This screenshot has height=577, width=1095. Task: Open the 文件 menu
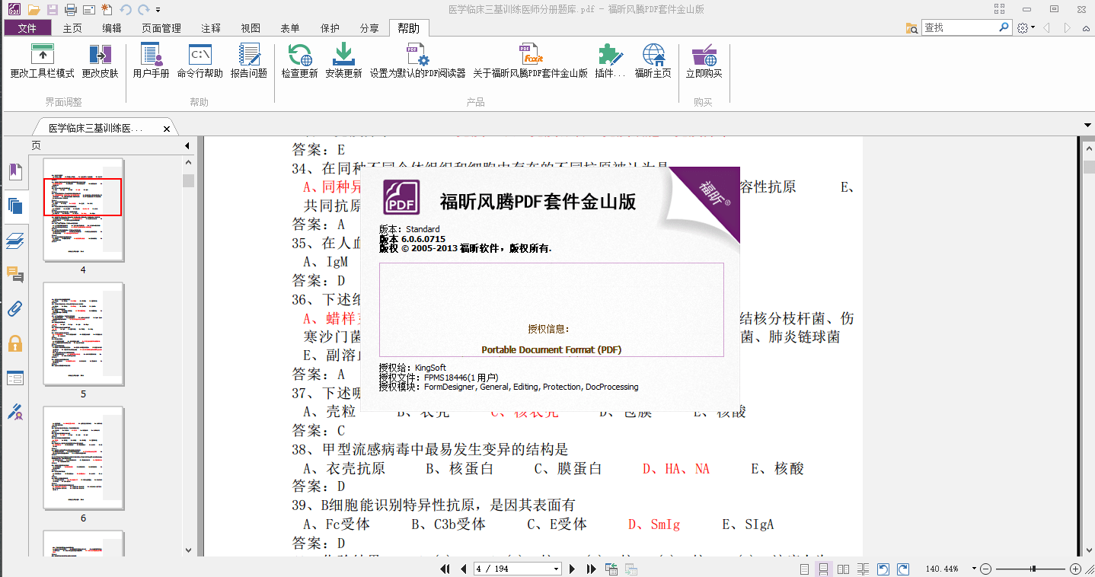(27, 27)
